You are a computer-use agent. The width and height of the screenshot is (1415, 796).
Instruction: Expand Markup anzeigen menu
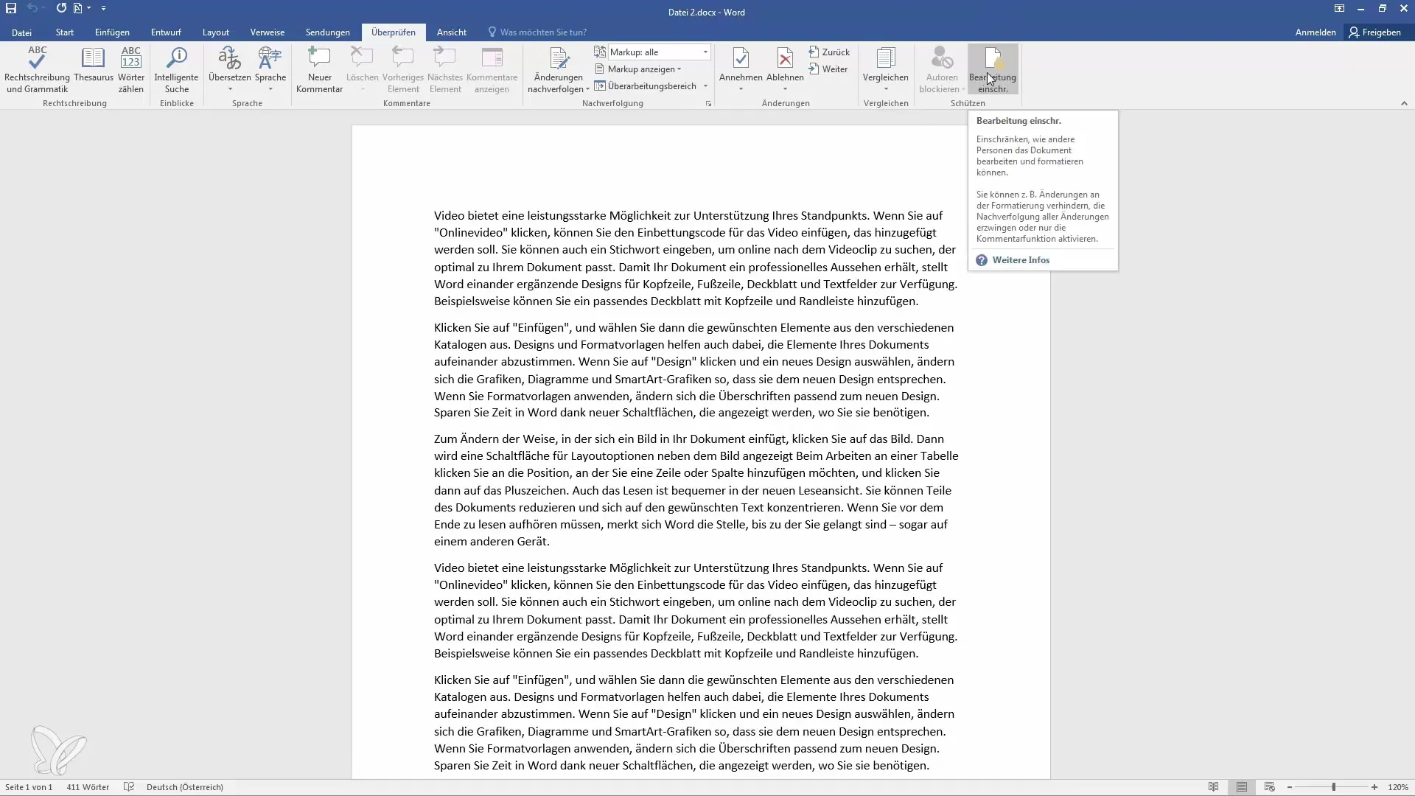click(638, 69)
